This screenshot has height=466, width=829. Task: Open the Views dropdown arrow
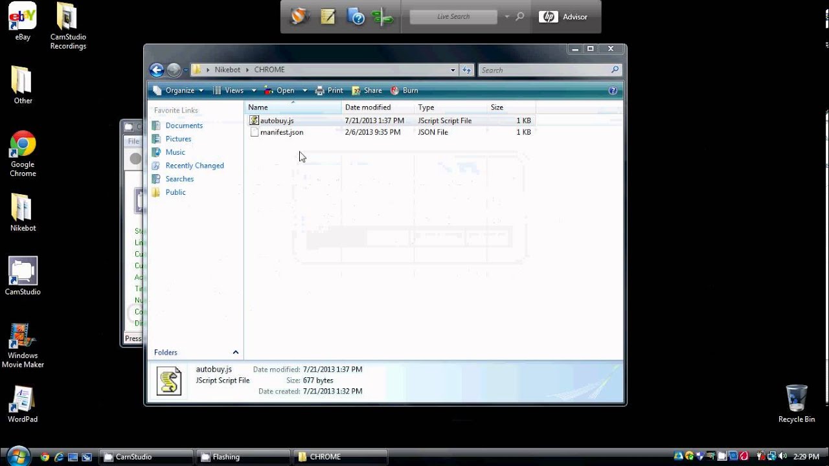point(254,91)
